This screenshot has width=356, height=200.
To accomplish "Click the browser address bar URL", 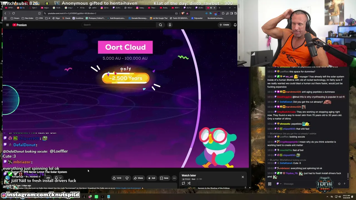I will click(72, 13).
